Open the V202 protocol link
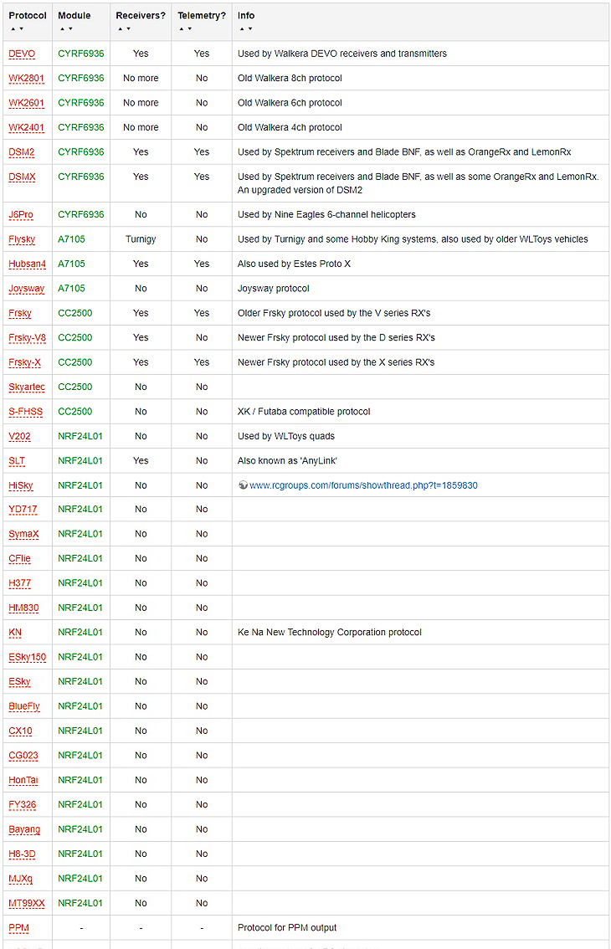611x949 pixels. (20, 436)
